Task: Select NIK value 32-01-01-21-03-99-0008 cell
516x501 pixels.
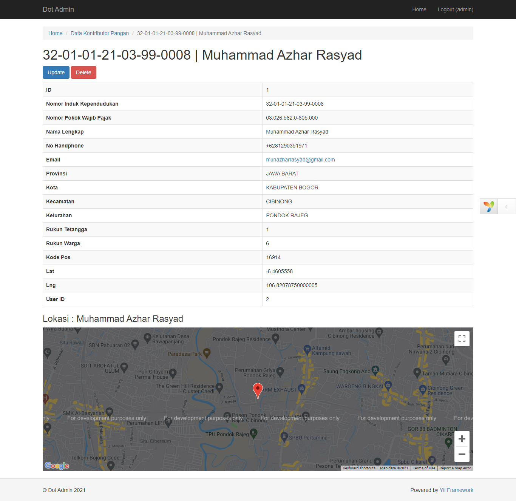Action: point(368,104)
